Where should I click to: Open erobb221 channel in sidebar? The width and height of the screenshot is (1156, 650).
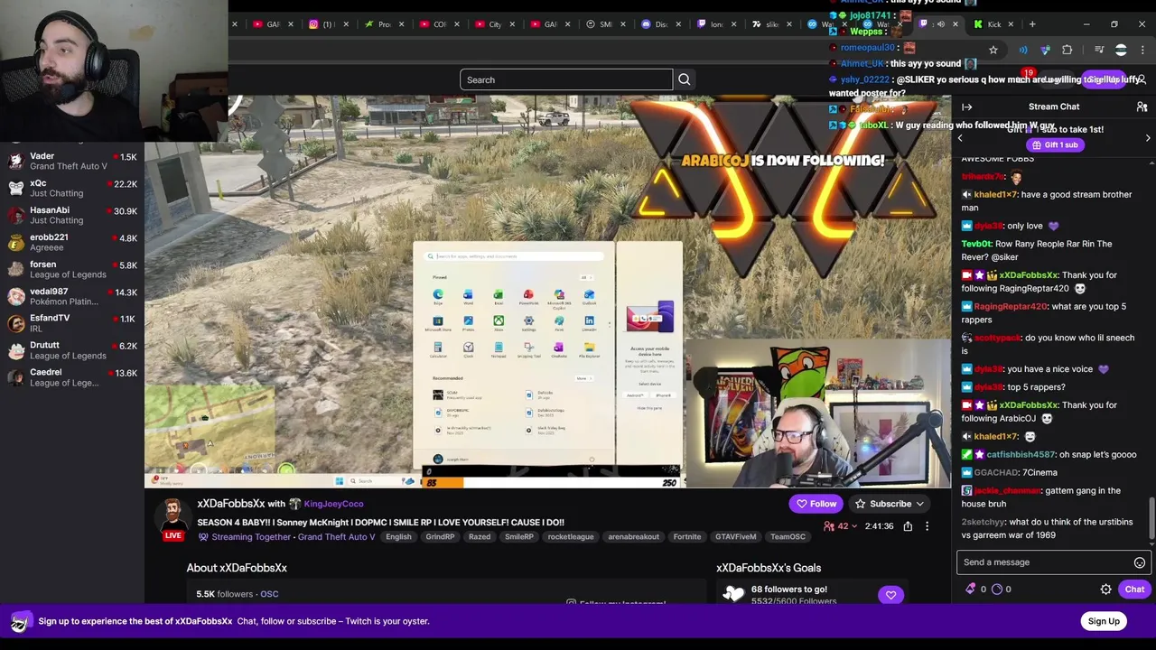pos(72,242)
